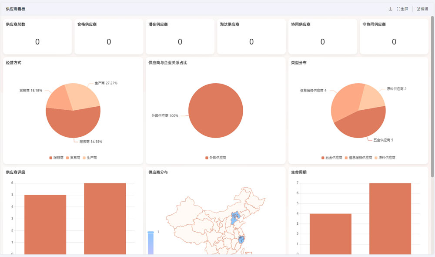Viewport: 435px width, 257px height.
Task: Toggle 外部供应商 legend item
Action: point(216,158)
